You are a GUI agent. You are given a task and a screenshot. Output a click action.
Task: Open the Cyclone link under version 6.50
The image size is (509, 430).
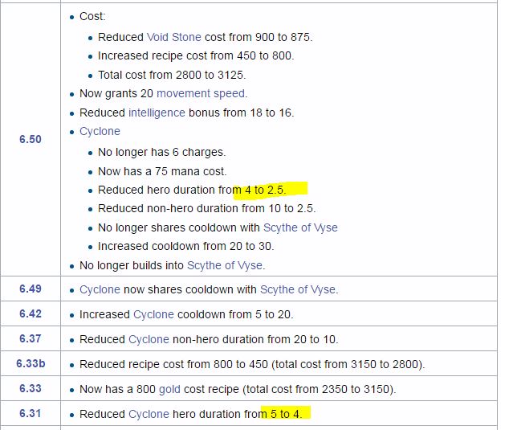click(100, 131)
